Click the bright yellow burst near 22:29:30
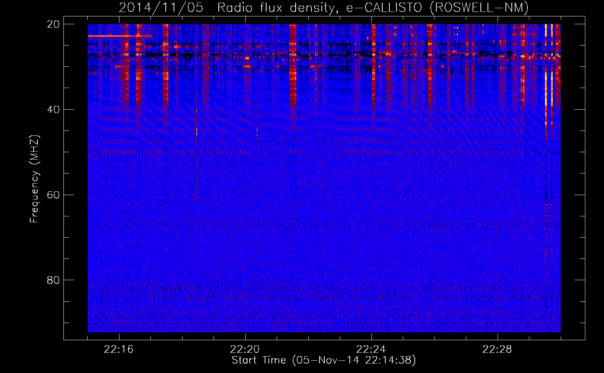 tap(546, 82)
